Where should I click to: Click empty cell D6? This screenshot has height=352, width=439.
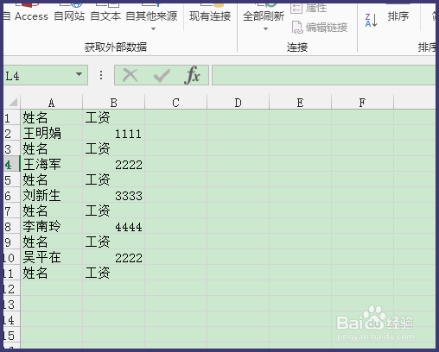coord(239,195)
